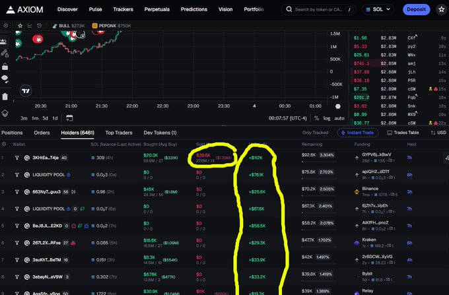The height and width of the screenshot is (295, 449).
Task: Click the Kraken funding icon
Action: coord(357,243)
